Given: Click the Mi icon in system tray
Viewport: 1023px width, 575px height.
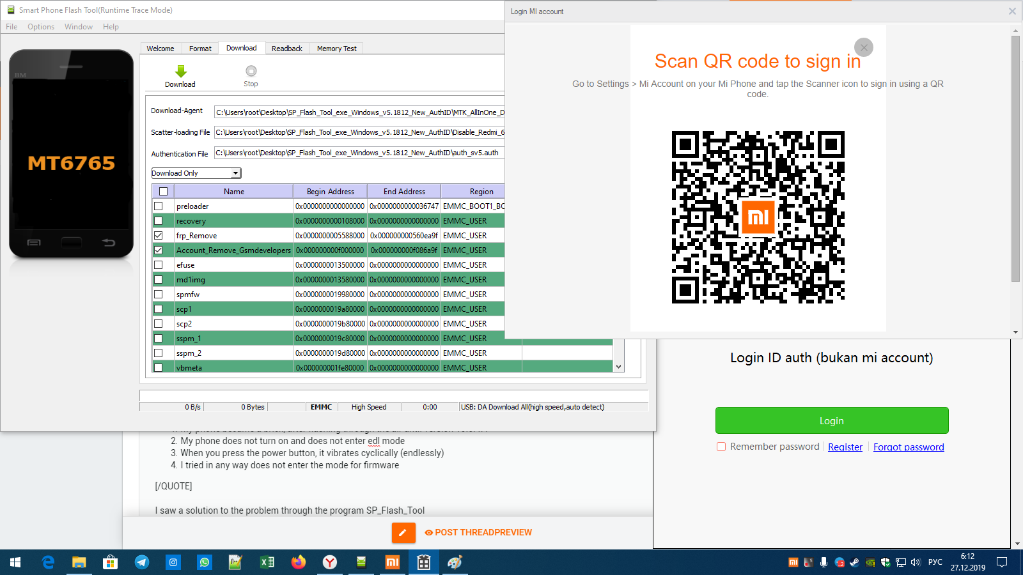Looking at the screenshot, I should click(x=793, y=562).
